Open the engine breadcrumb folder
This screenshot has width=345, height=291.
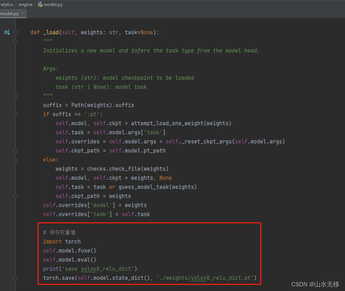[x=26, y=5]
